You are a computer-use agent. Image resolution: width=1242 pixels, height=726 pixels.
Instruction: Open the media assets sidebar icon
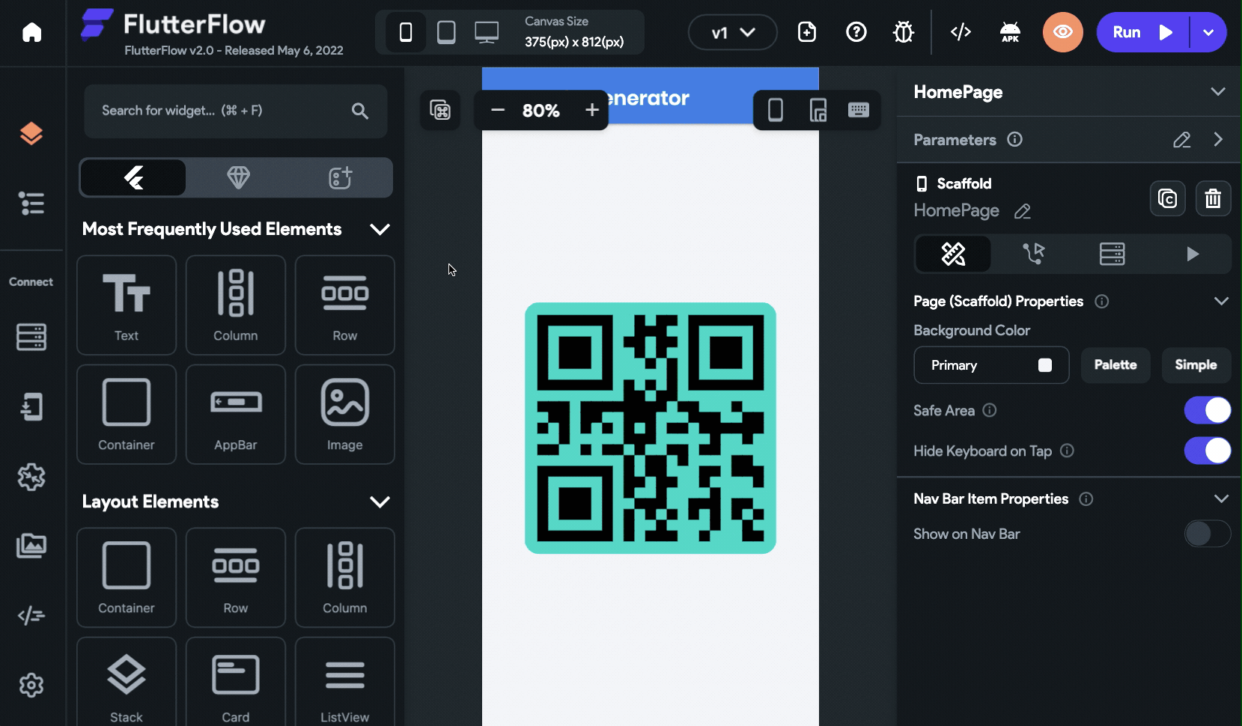[x=31, y=546]
